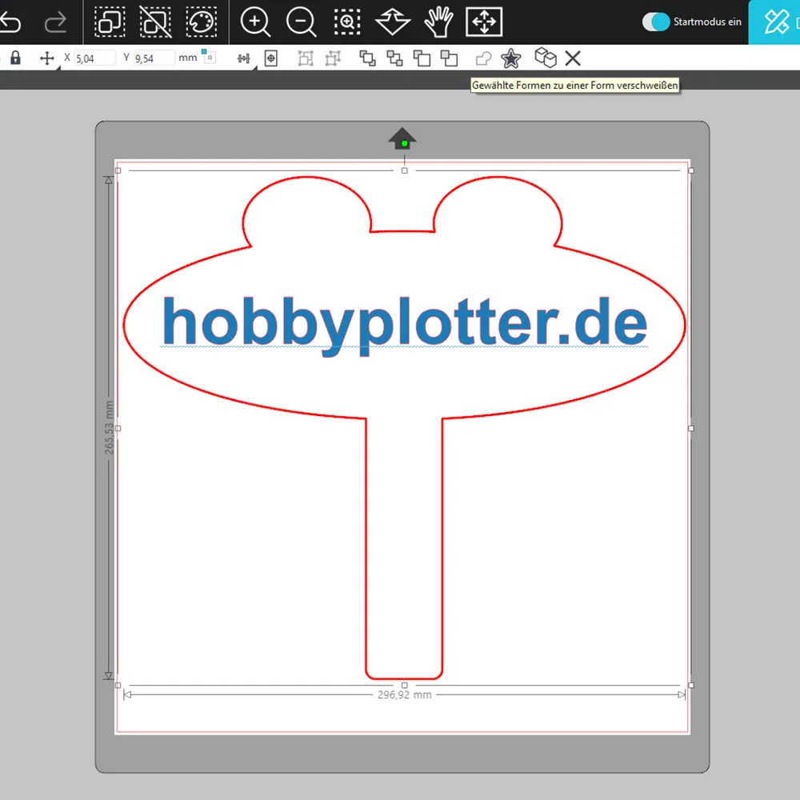Image resolution: width=800 pixels, height=800 pixels.
Task: Toggle the Startmodus ein switch
Action: click(x=656, y=22)
